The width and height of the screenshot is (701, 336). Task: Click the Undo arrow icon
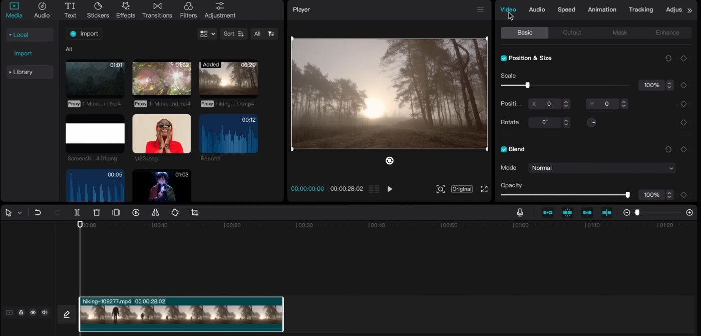pyautogui.click(x=38, y=213)
